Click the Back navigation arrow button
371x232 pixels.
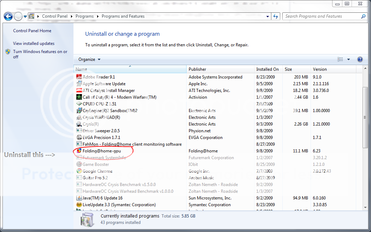(x=8, y=16)
